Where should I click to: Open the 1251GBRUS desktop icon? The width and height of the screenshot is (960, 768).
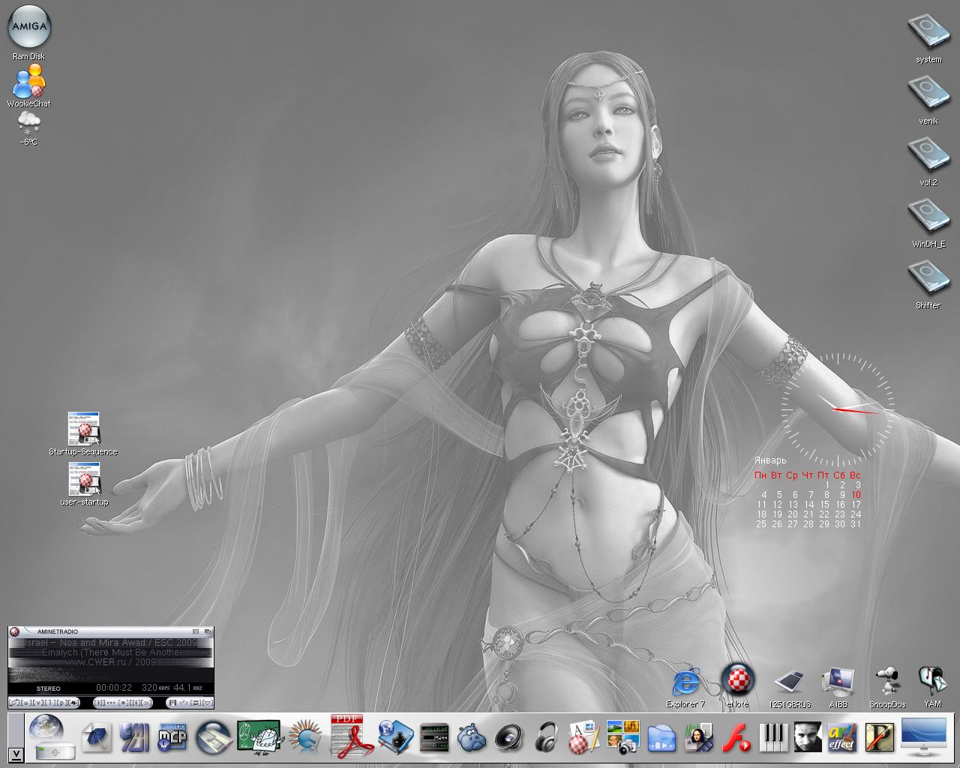coord(789,681)
